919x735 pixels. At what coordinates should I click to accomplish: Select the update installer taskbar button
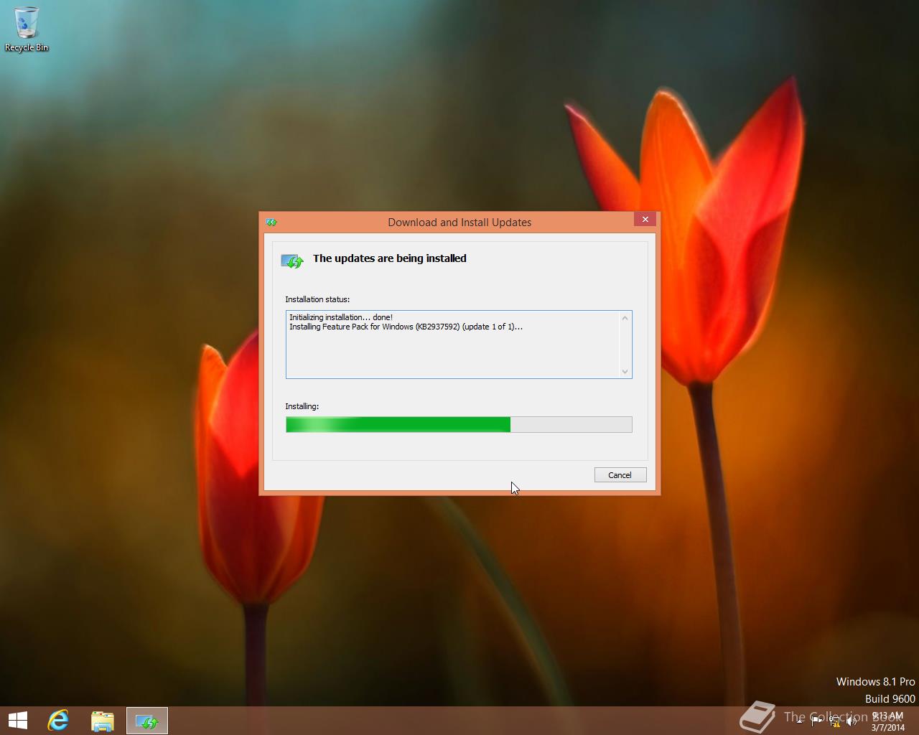[x=147, y=721]
